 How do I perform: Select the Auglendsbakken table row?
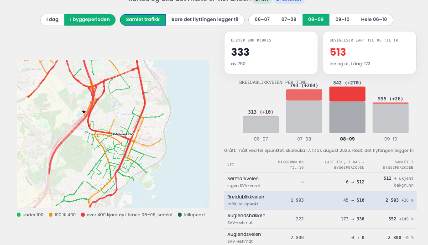pyautogui.click(x=320, y=219)
